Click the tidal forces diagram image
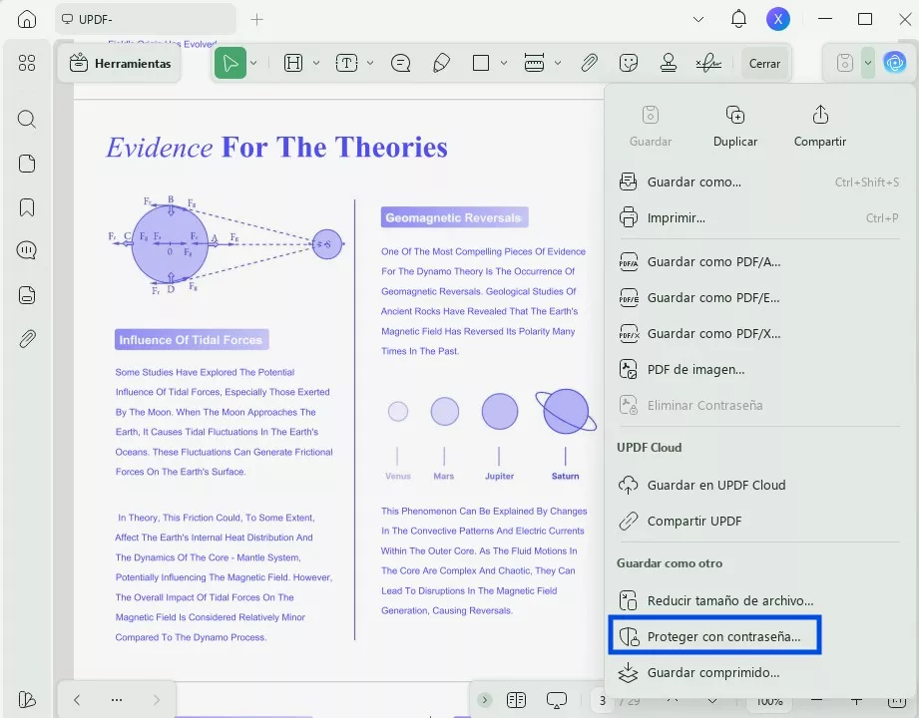This screenshot has width=919, height=718. pos(227,244)
